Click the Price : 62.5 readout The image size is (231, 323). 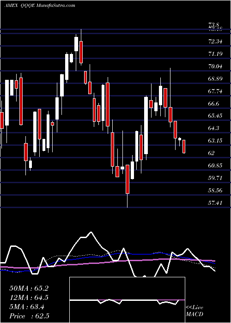pyautogui.click(x=29, y=316)
